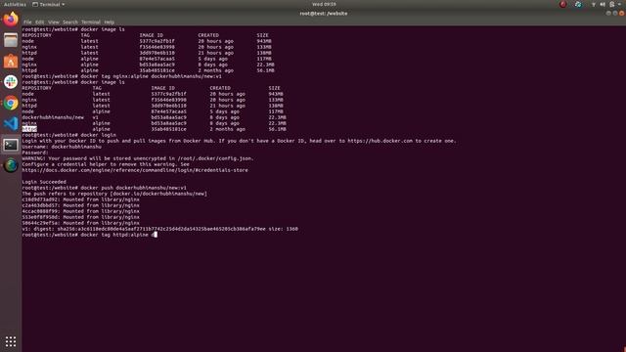Click 'Username: dockerhubhimanshu' line

click(x=62, y=147)
